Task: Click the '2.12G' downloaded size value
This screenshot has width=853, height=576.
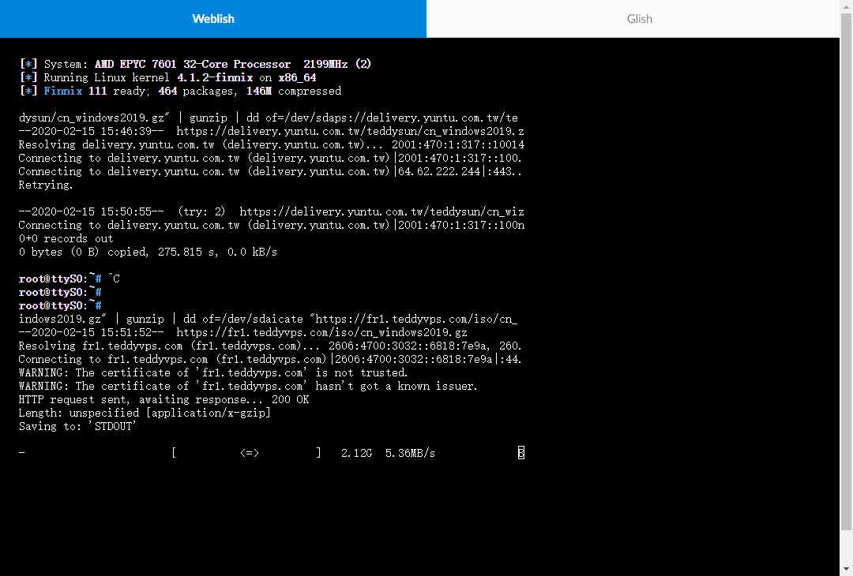Action: coord(356,453)
